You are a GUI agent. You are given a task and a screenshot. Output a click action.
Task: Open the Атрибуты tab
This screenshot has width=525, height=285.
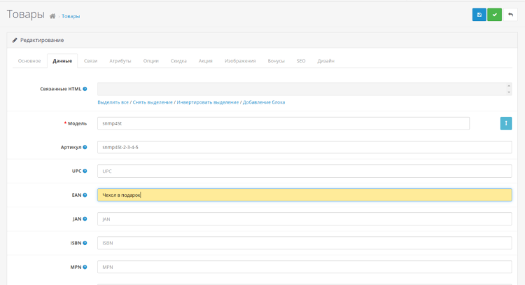pyautogui.click(x=120, y=61)
